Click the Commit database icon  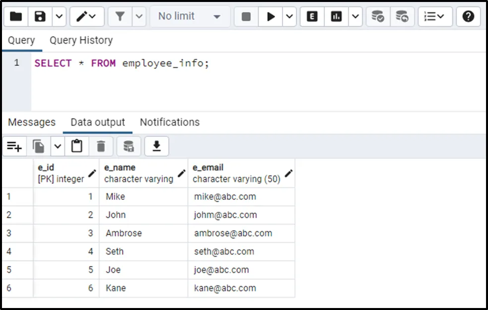pos(378,16)
